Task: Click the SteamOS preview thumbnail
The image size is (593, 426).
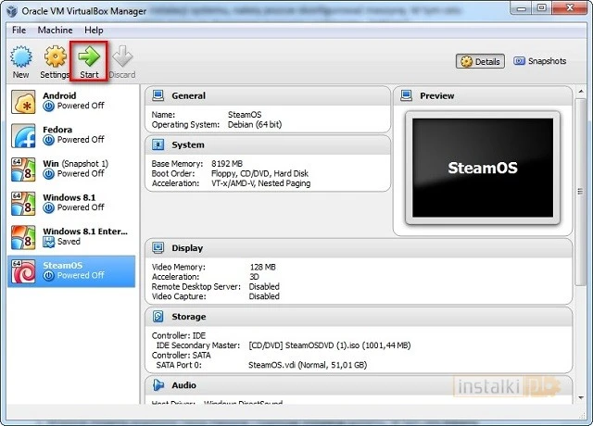Action: (483, 168)
